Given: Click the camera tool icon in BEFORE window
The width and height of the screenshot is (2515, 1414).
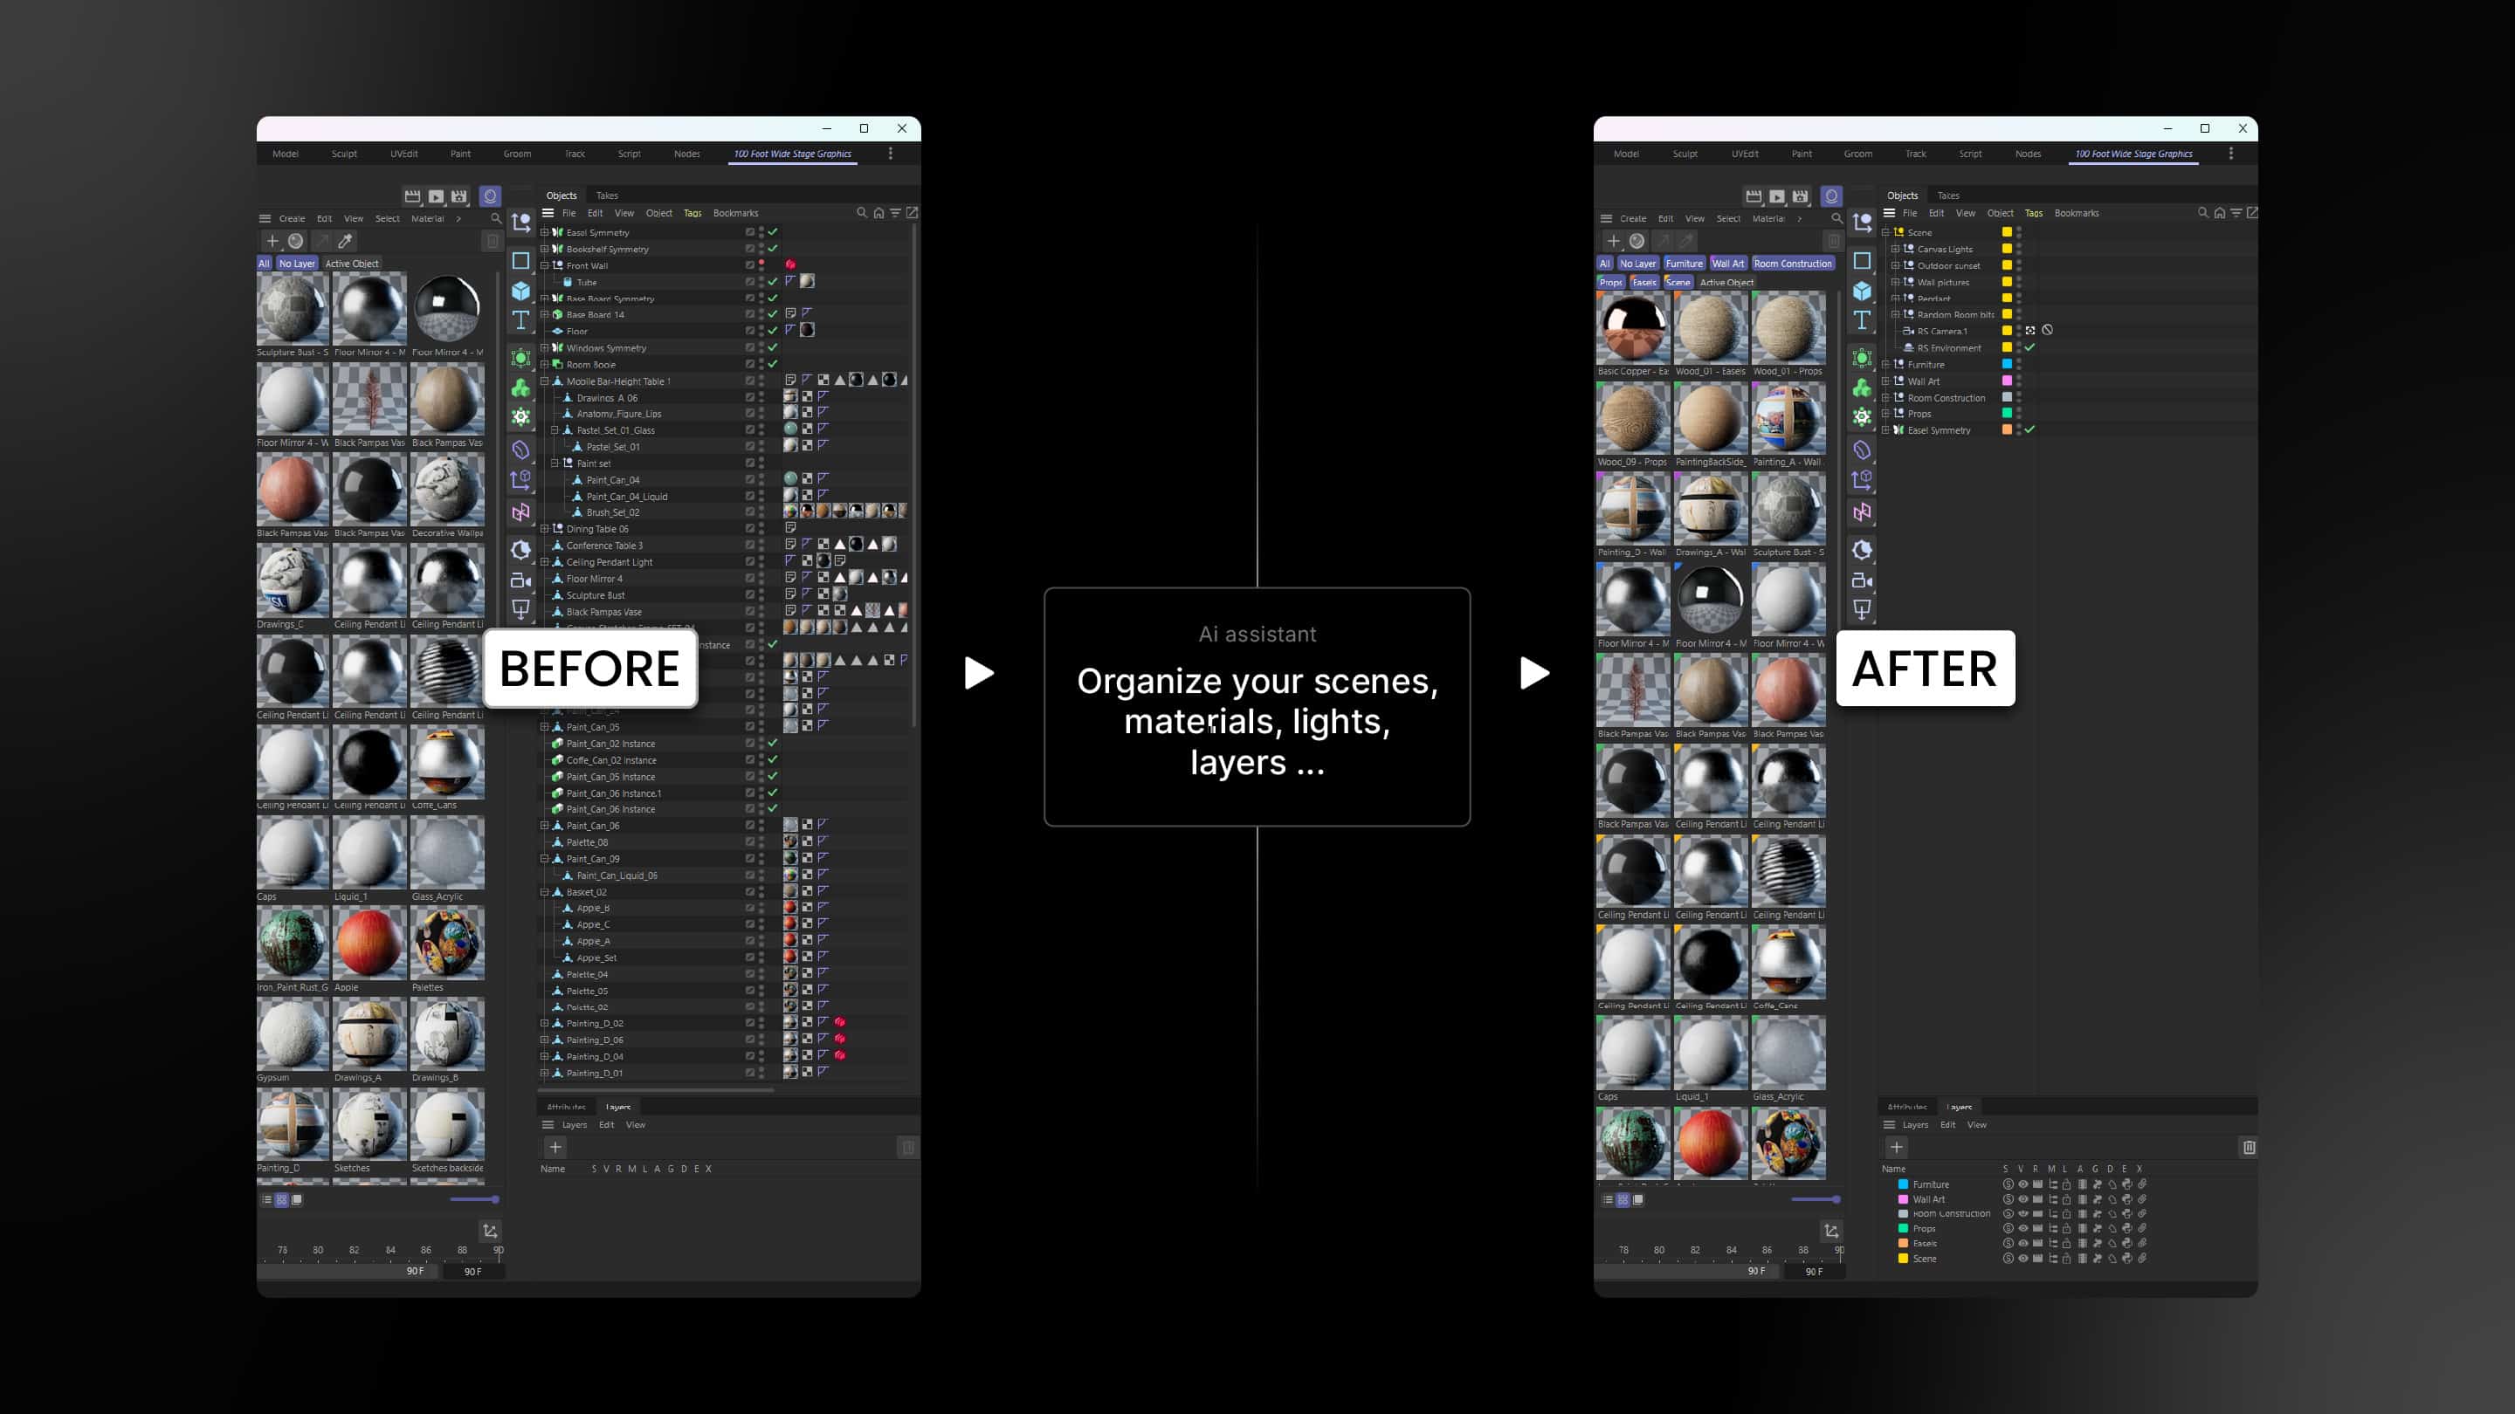Looking at the screenshot, I should coord(520,580).
